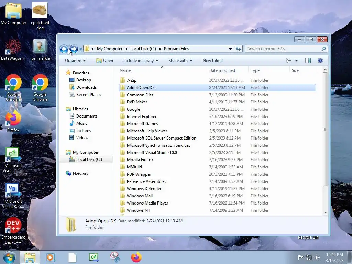Show the preview pane
Viewport: 352px width, 264px height.
click(x=308, y=60)
